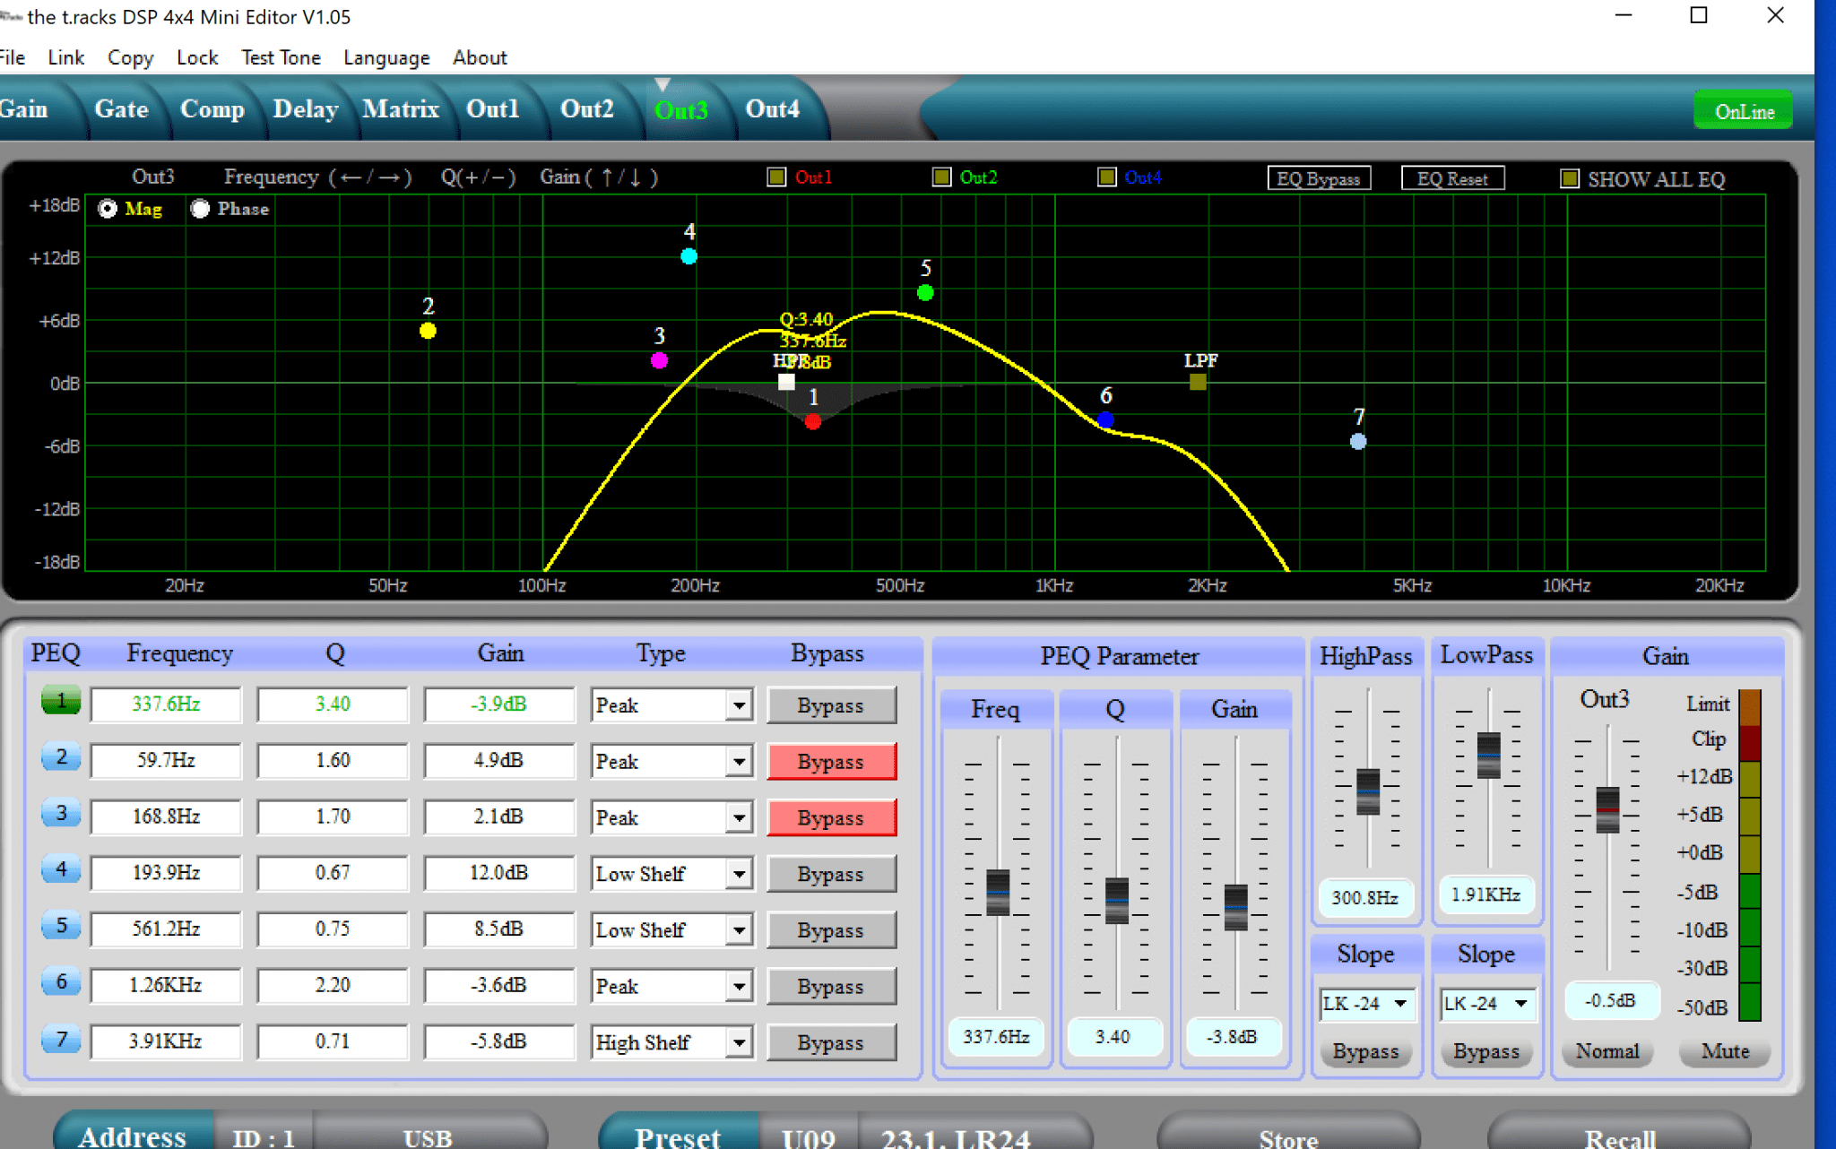Open Type dropdown for PEQ band 6

[739, 986]
